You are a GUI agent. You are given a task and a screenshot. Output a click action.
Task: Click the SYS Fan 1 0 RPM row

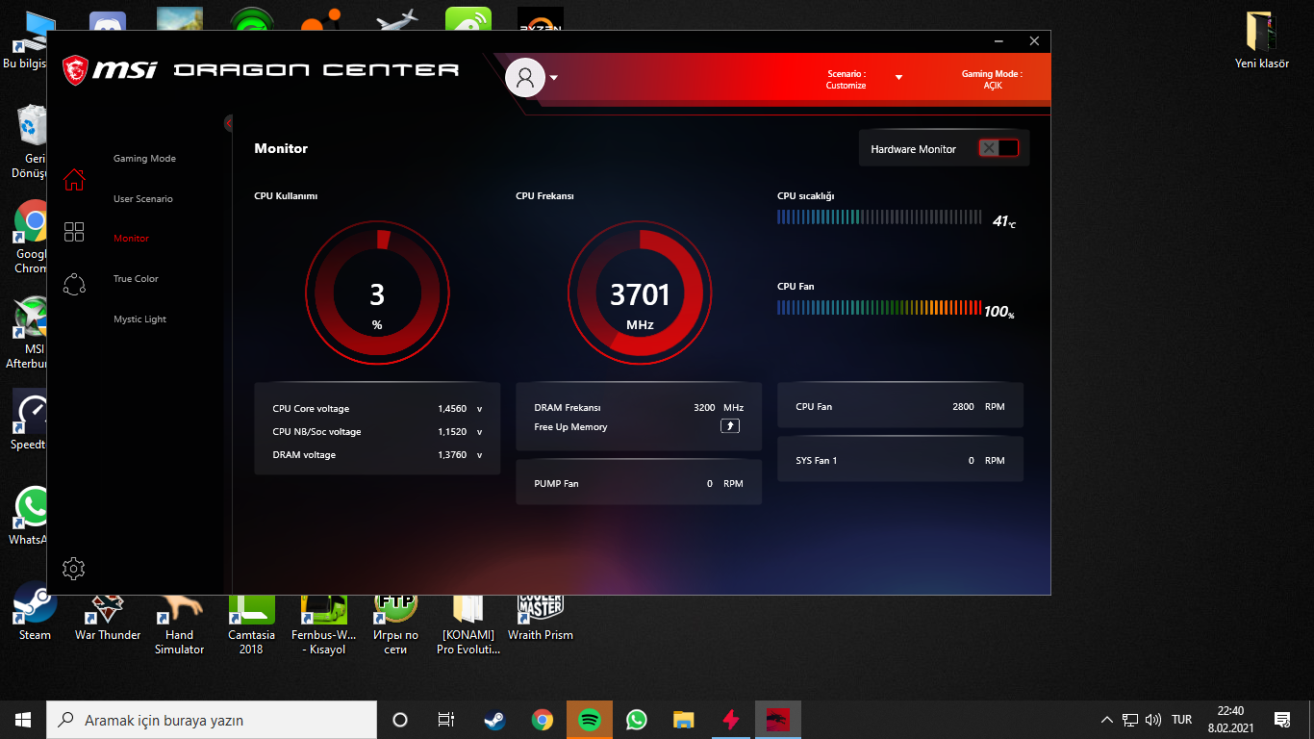tap(900, 460)
